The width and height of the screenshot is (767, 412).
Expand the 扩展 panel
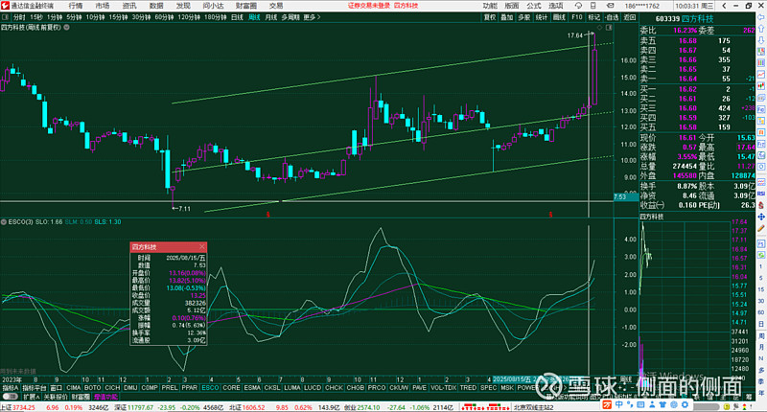point(31,397)
